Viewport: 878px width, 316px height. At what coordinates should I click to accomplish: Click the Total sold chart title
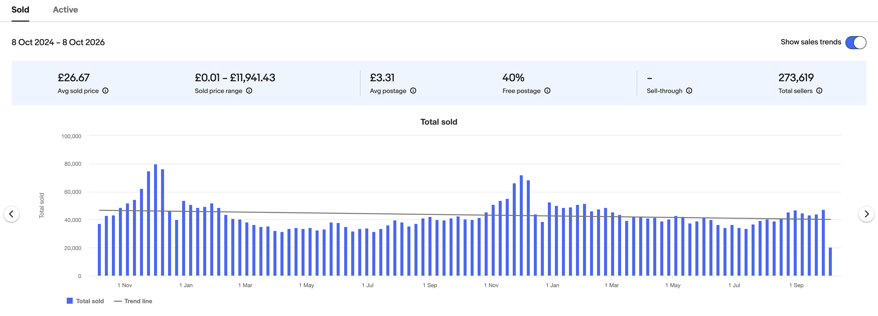(x=439, y=122)
